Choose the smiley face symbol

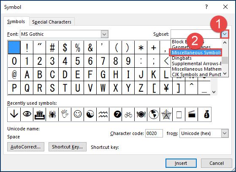tap(78, 114)
